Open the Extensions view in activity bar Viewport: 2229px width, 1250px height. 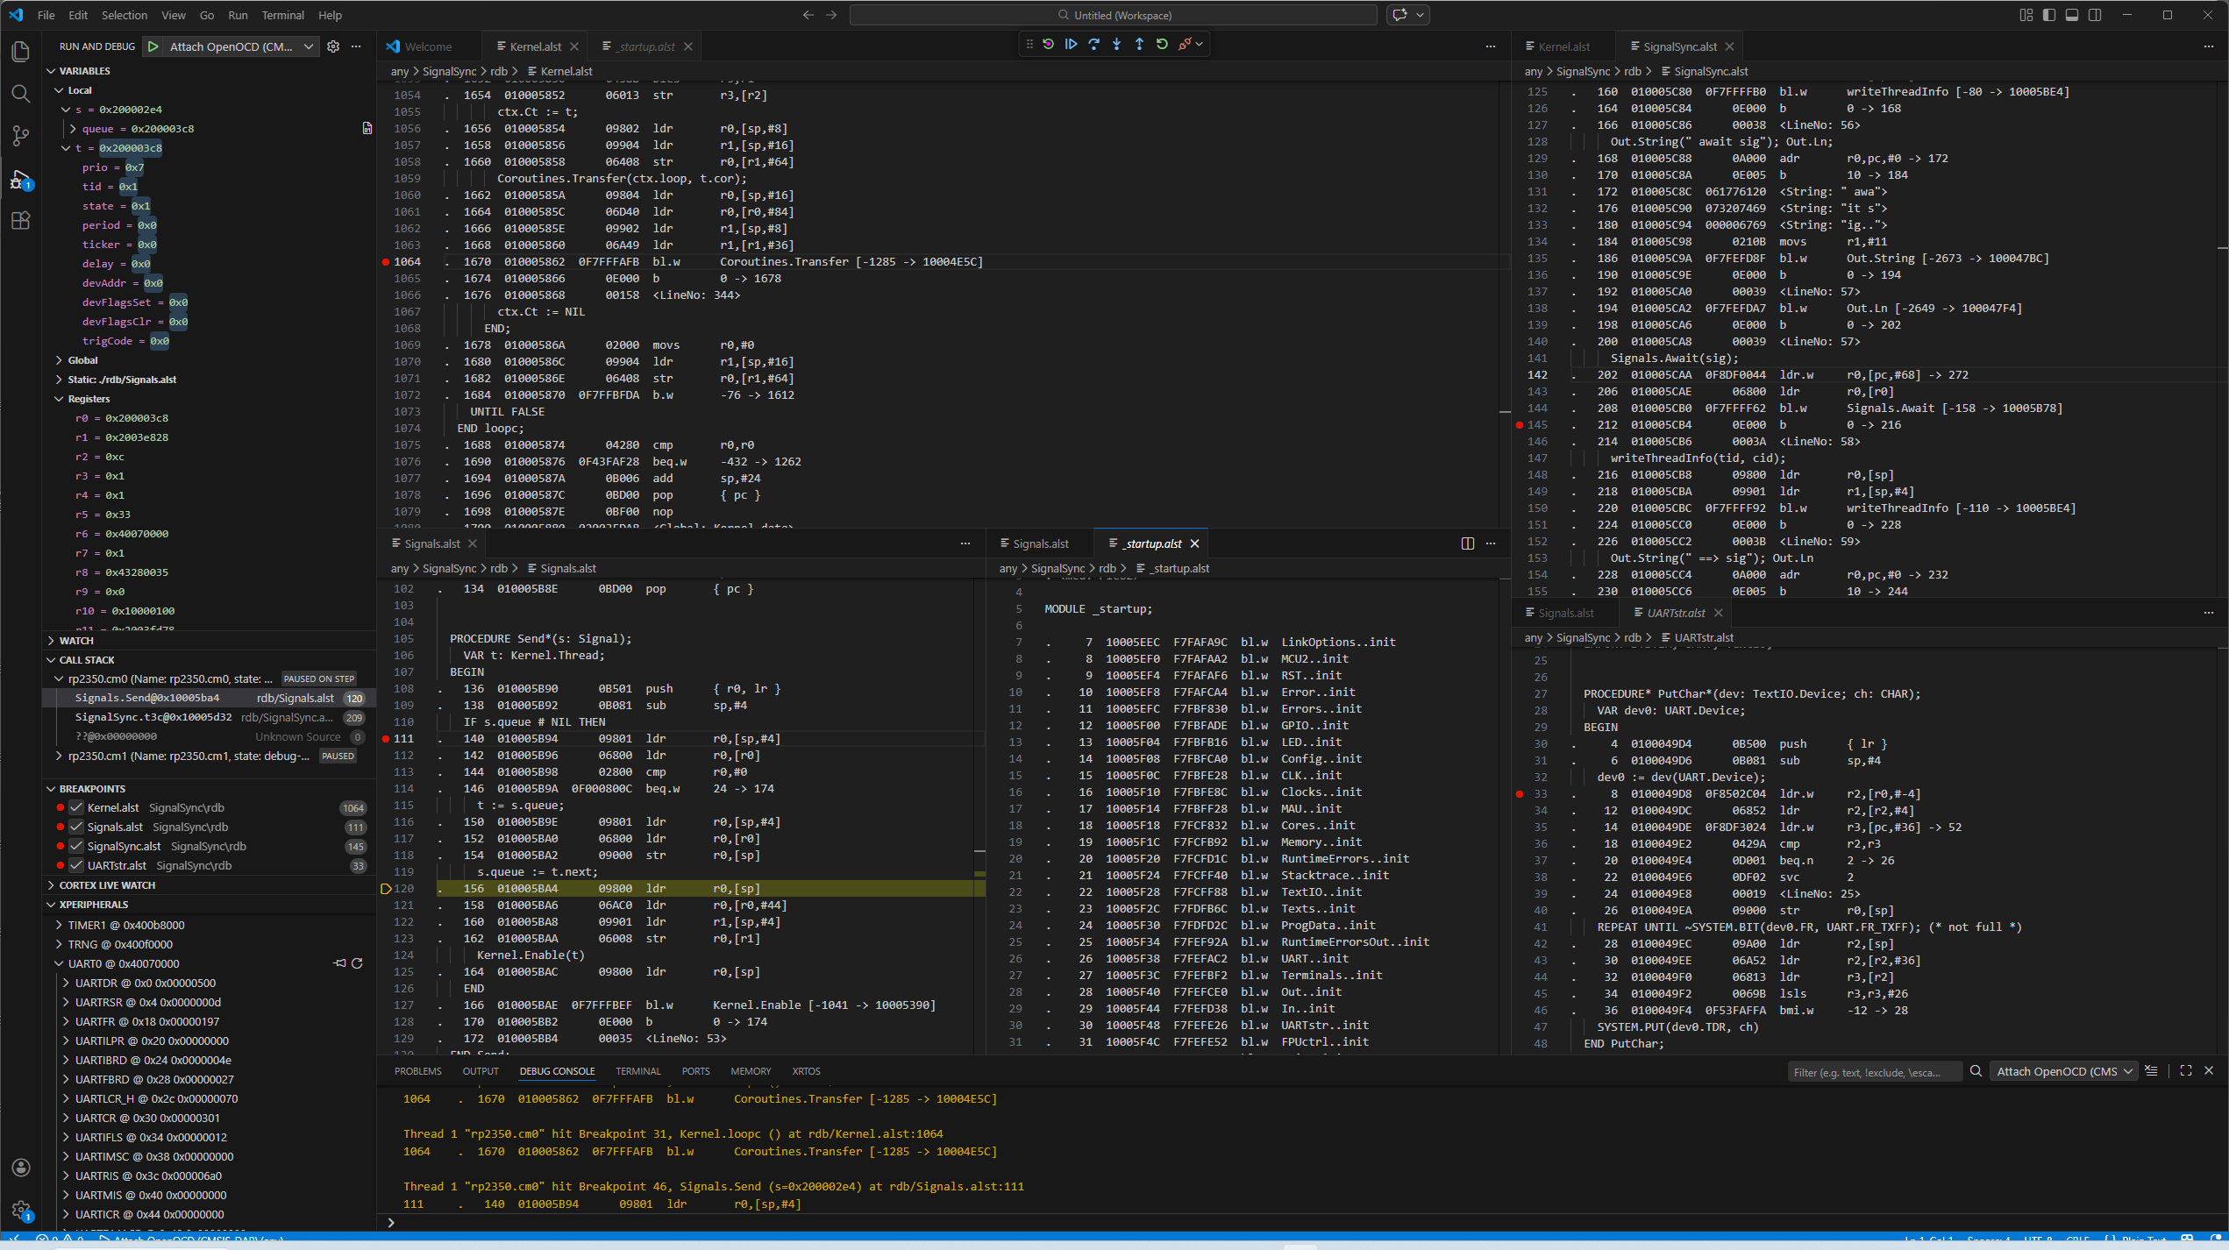click(20, 220)
